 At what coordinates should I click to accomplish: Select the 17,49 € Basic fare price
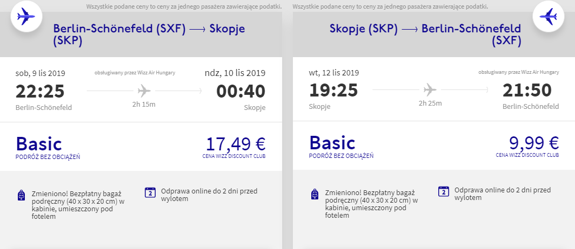(x=236, y=144)
